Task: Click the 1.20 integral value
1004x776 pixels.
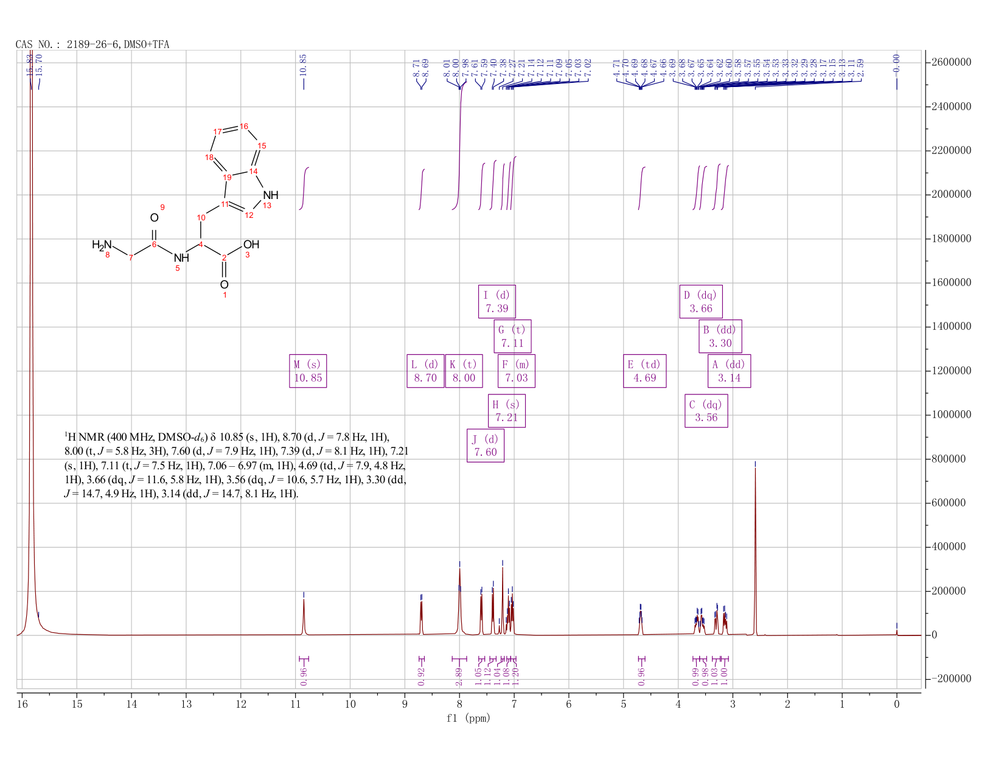Action: coord(517,677)
